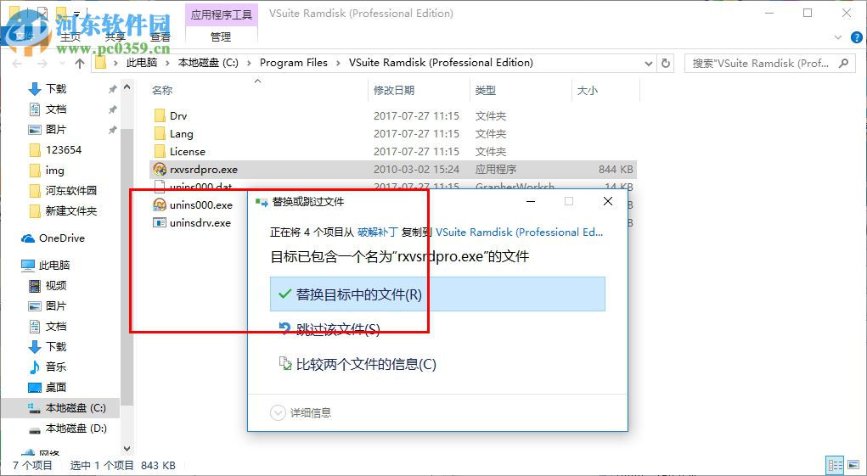Viewport: 867px width, 476px height.
Task: Select 此电脑 in the address path
Action: tap(142, 63)
